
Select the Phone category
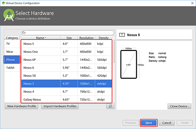[x=12, y=60]
